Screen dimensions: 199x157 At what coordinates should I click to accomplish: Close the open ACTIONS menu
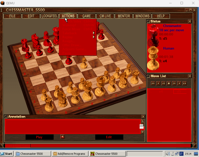pyautogui.click(x=68, y=16)
